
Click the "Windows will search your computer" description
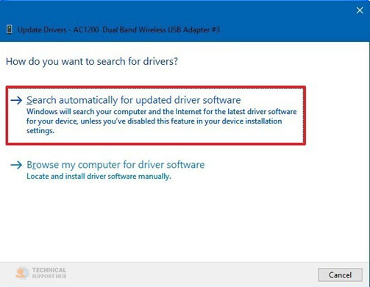tap(162, 121)
